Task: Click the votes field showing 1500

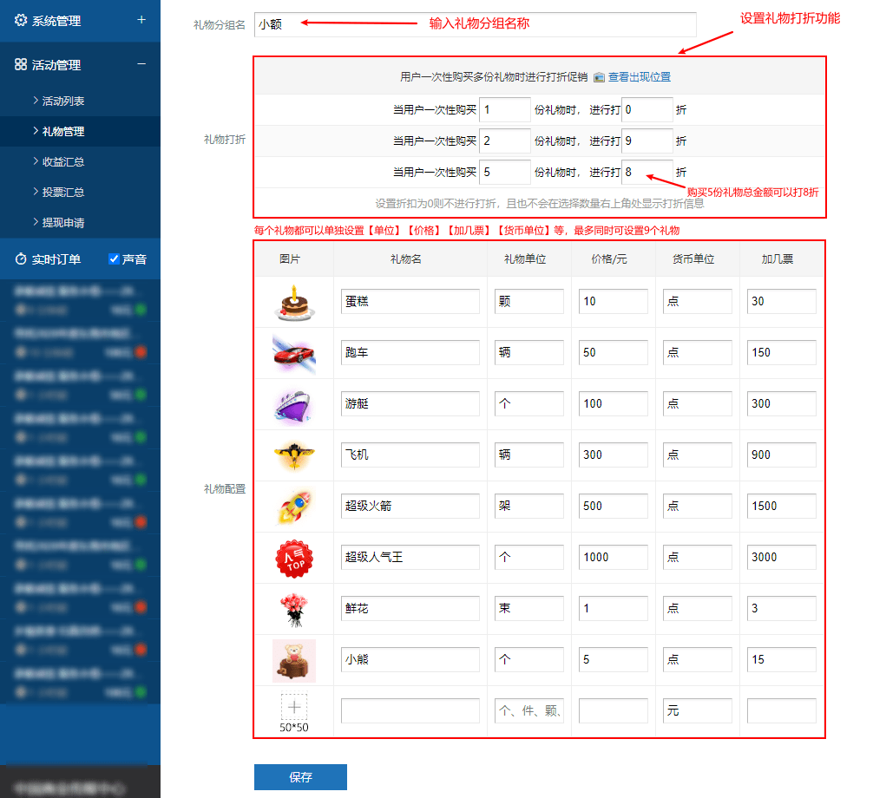Action: pyautogui.click(x=782, y=506)
